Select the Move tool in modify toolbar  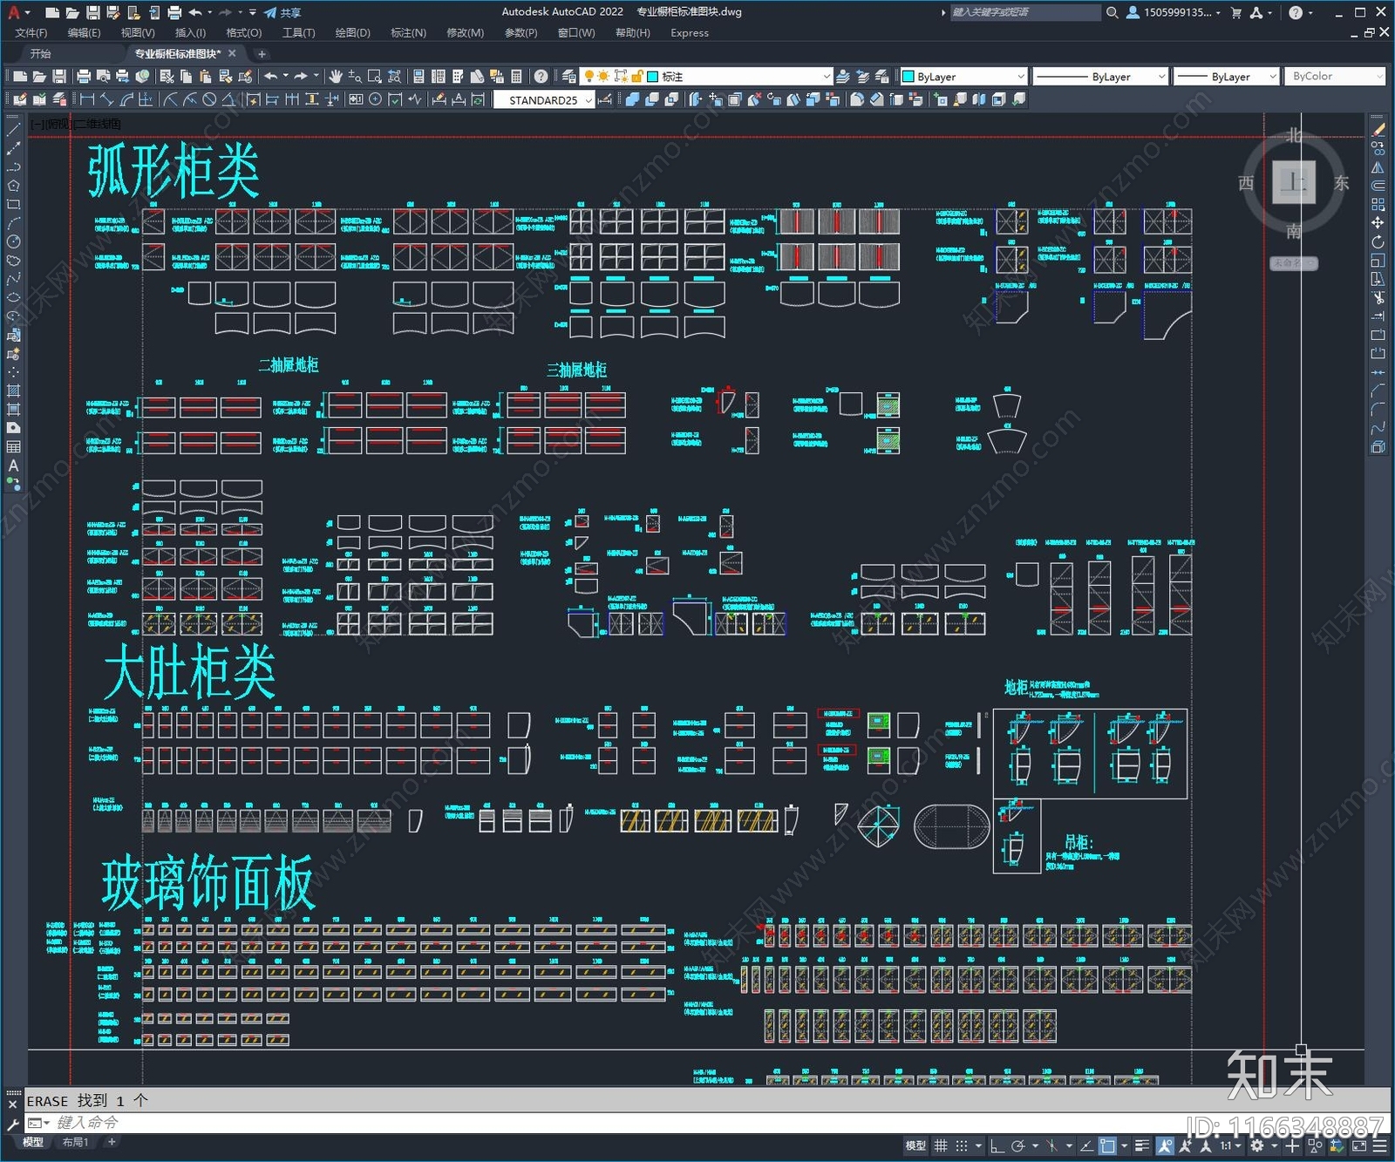[1378, 223]
